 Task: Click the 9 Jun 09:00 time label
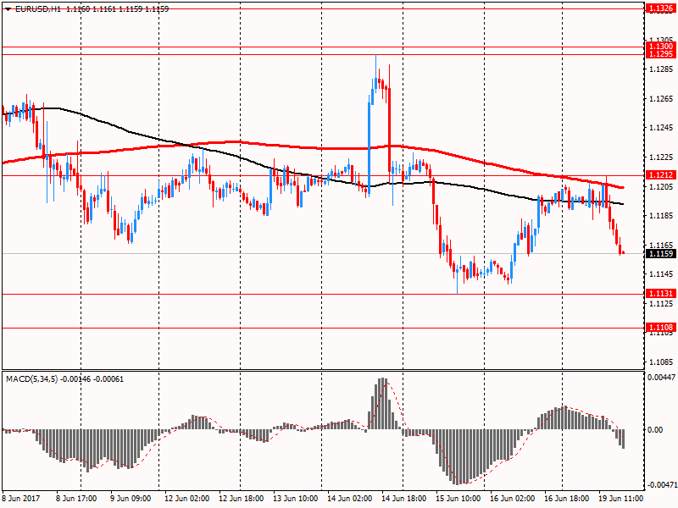(131, 498)
